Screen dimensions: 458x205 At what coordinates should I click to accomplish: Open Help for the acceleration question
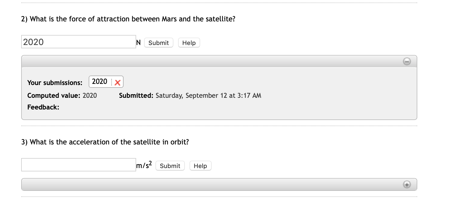(200, 166)
